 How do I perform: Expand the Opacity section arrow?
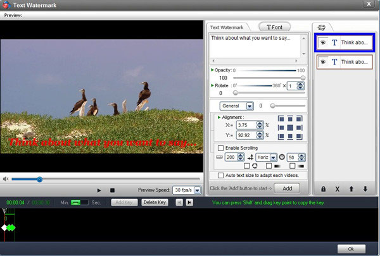pyautogui.click(x=212, y=70)
